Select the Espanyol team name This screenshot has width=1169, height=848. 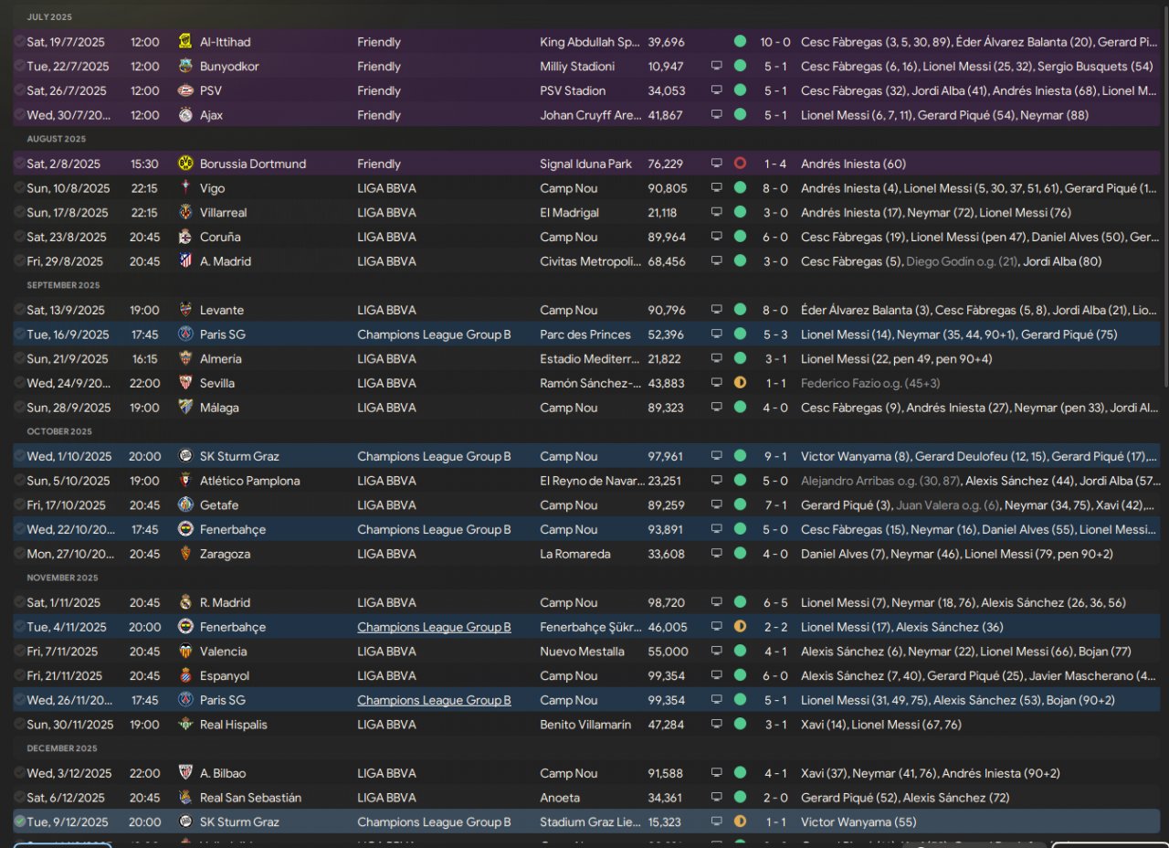(225, 675)
